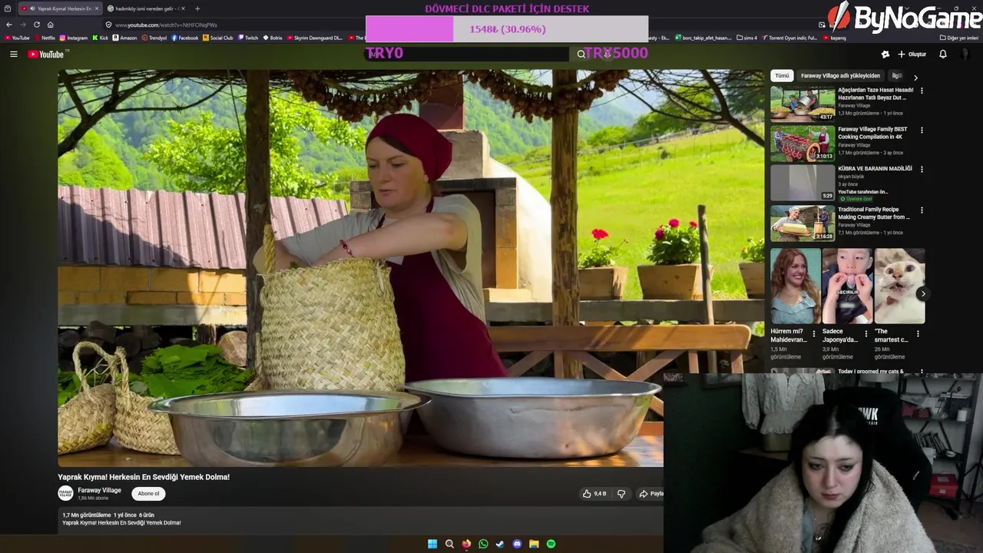The width and height of the screenshot is (983, 553).
Task: Select the Yaprak Kıyma browser tab
Action: click(x=60, y=8)
